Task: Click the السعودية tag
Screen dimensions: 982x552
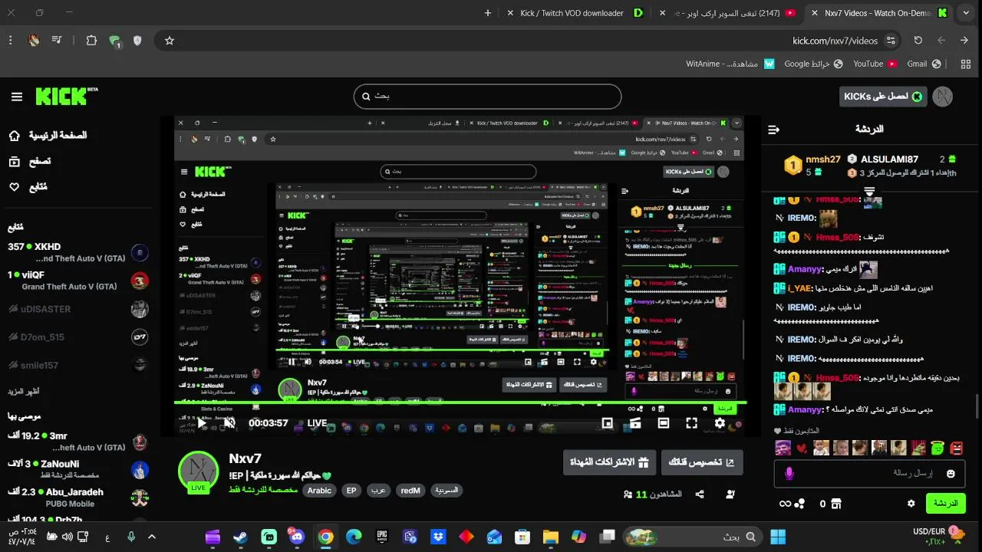Action: [x=447, y=490]
